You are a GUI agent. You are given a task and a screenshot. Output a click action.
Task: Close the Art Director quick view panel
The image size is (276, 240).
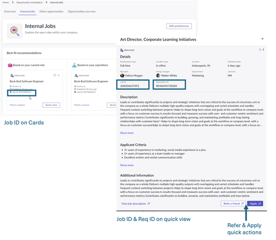click(263, 39)
